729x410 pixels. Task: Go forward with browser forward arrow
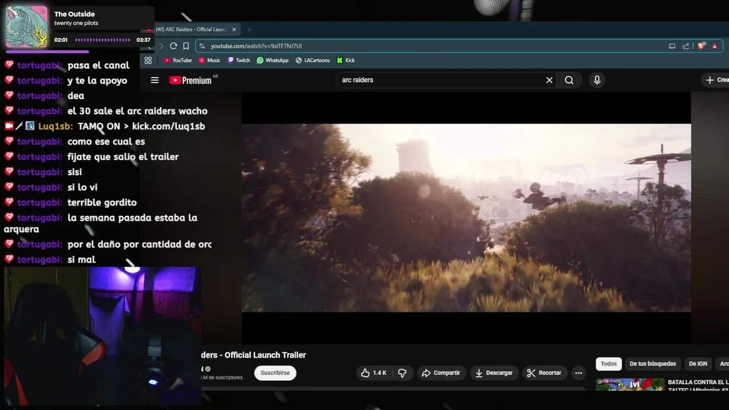[161, 46]
